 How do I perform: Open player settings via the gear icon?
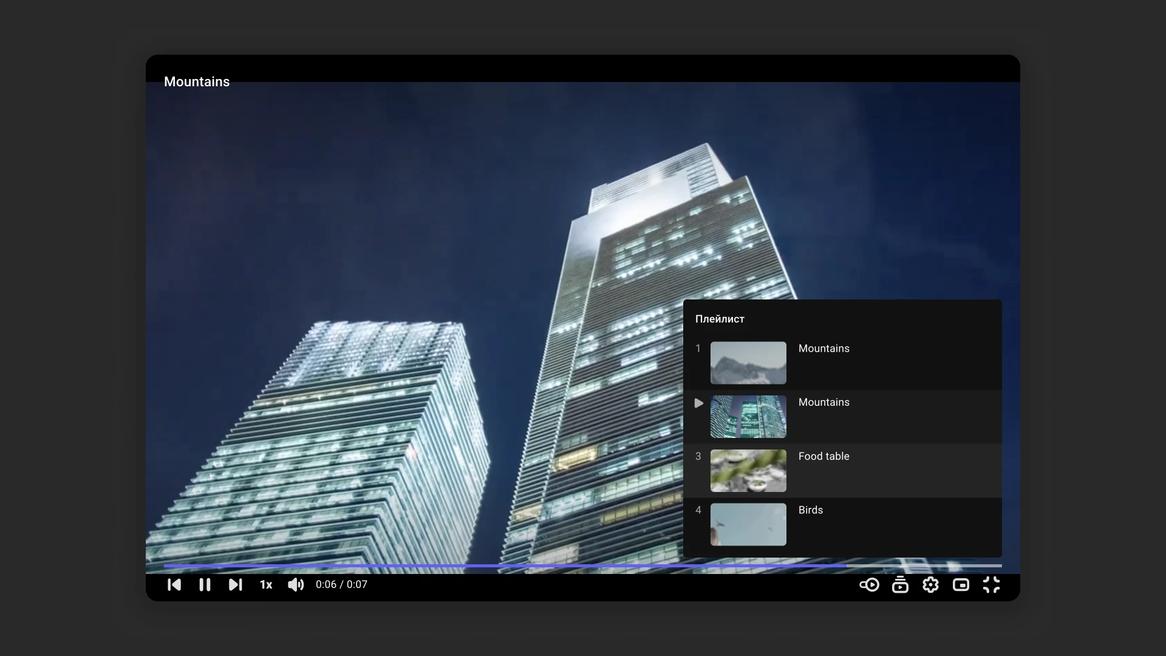pyautogui.click(x=930, y=585)
